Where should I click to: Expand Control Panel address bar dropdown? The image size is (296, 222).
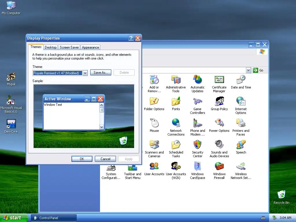pyautogui.click(x=248, y=70)
